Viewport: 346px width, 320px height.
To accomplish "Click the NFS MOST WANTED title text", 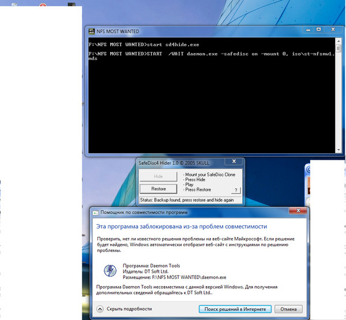I will pos(118,32).
